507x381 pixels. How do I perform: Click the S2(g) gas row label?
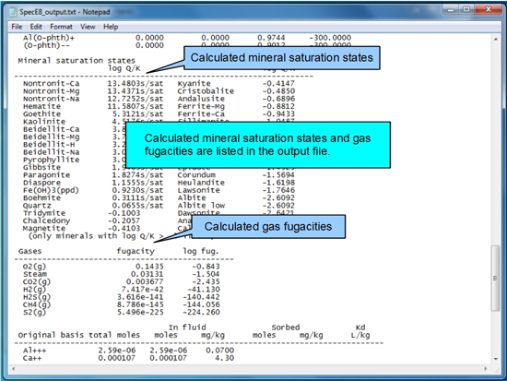(x=35, y=313)
